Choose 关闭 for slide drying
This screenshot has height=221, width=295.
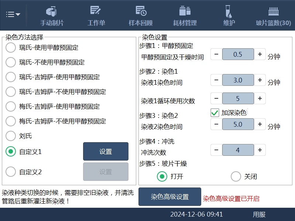point(236,176)
